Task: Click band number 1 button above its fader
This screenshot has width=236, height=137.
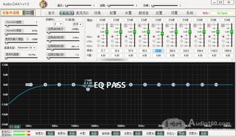Action: pyautogui.click(x=98, y=25)
